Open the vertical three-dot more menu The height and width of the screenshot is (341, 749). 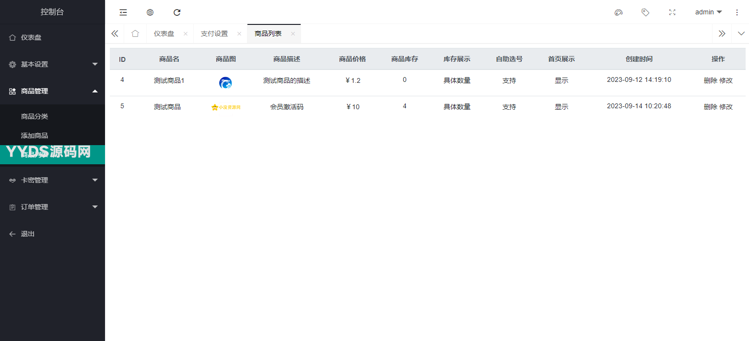coord(737,12)
